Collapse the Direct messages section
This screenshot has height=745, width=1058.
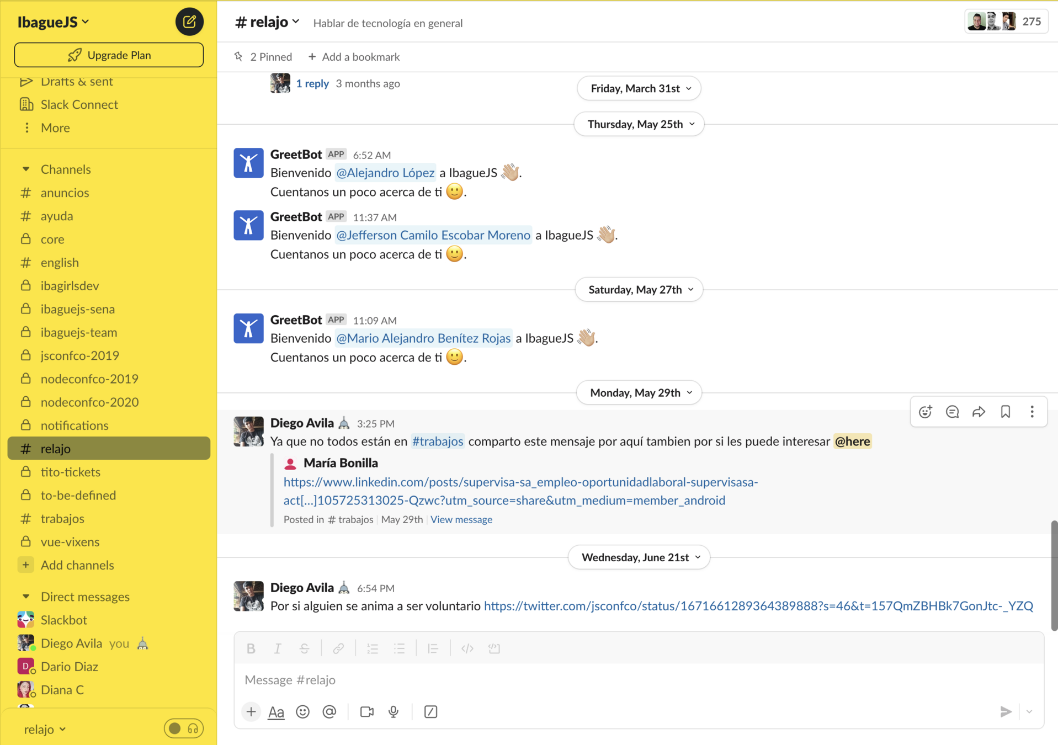pyautogui.click(x=26, y=597)
